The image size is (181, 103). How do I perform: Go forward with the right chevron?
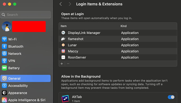click(70, 4)
